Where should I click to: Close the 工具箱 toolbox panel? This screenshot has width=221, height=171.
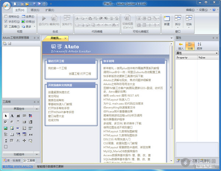[x=38, y=102]
